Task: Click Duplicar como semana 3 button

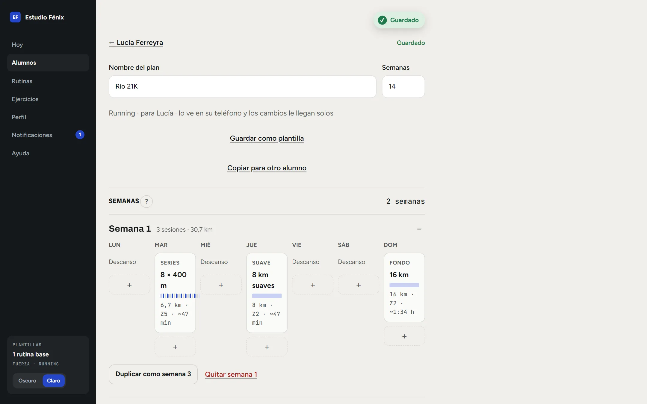Action: (153, 374)
